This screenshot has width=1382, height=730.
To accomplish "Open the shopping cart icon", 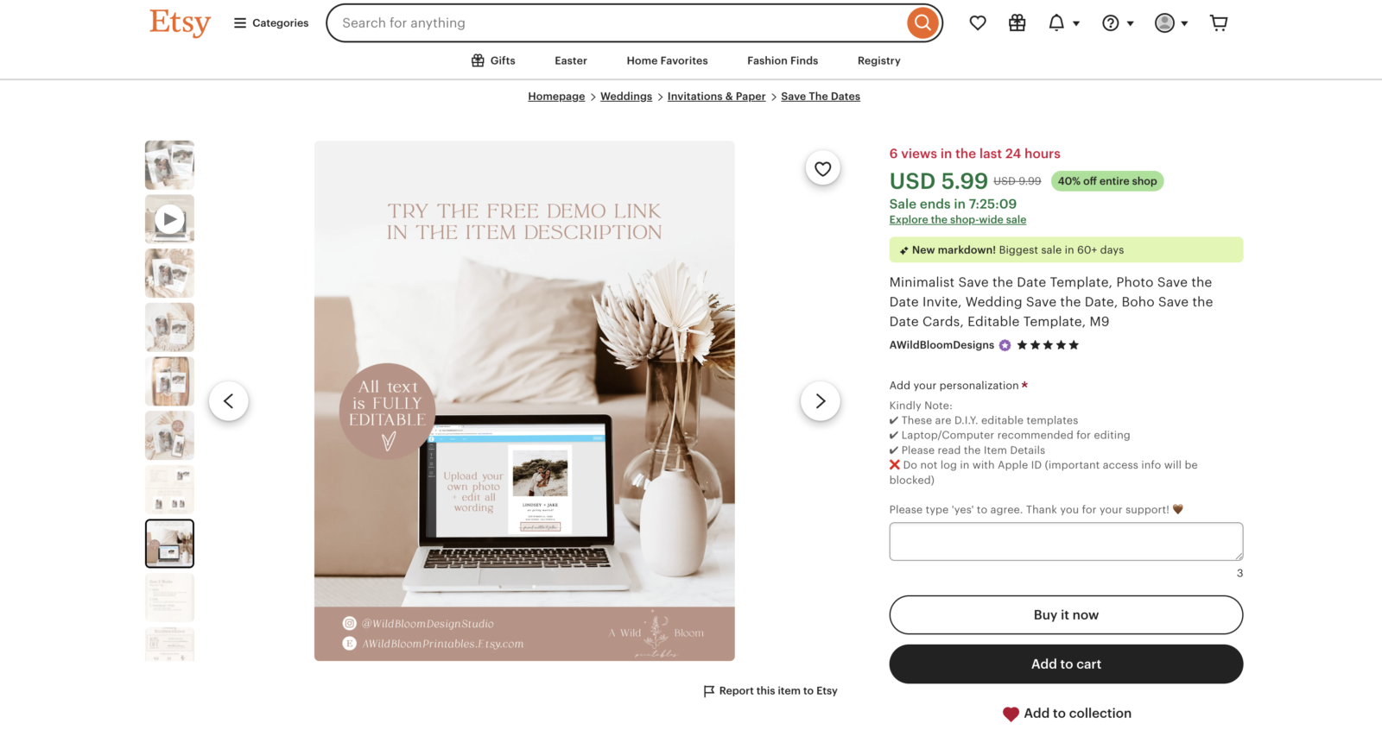I will pos(1219,23).
